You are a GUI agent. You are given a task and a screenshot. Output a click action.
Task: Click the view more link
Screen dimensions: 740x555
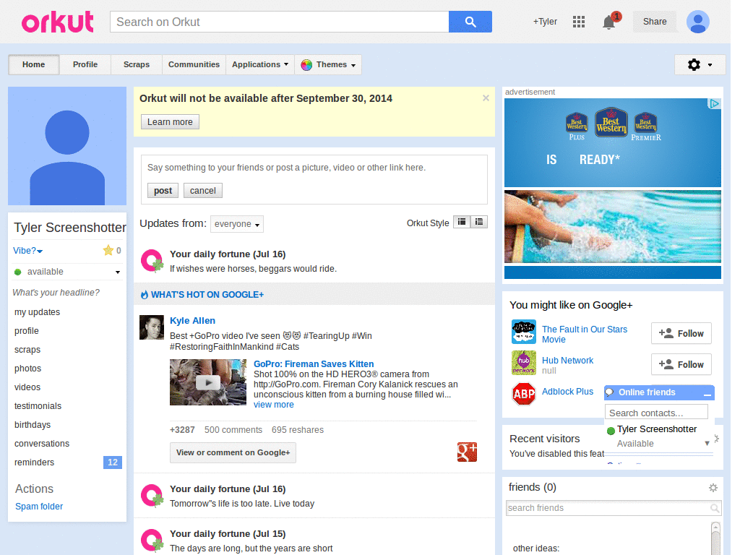click(274, 405)
